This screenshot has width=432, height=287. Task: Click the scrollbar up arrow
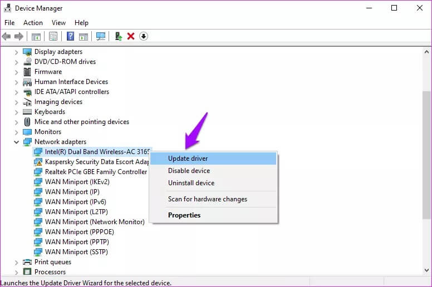[426, 52]
